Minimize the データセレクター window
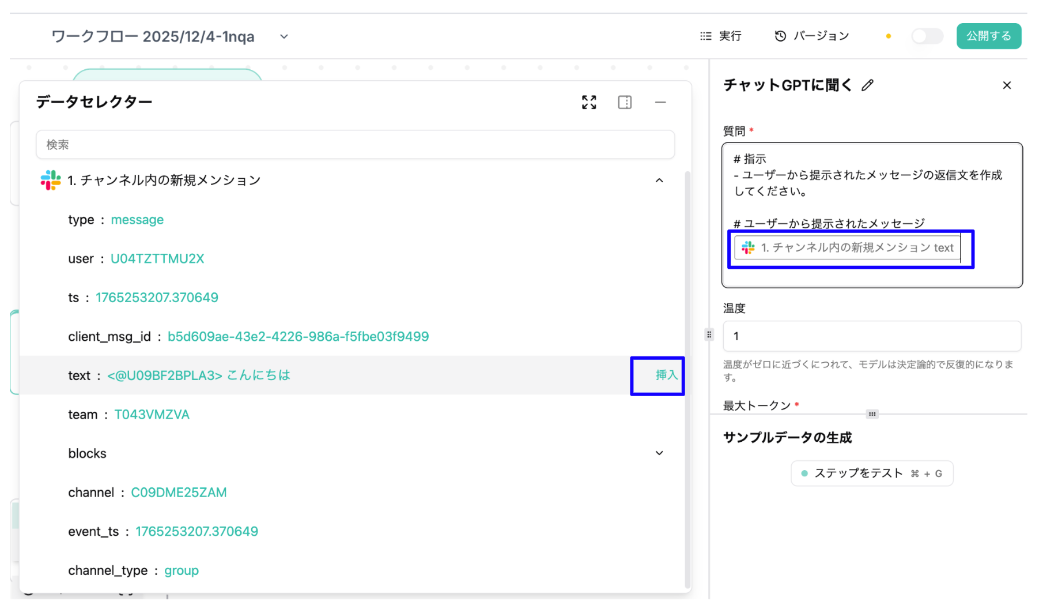This screenshot has height=609, width=1058. click(x=660, y=102)
